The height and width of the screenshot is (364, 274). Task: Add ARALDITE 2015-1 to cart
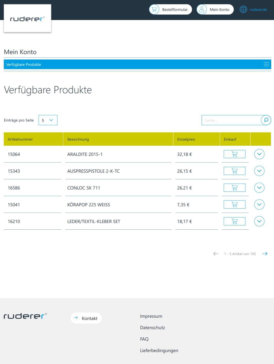tap(234, 154)
